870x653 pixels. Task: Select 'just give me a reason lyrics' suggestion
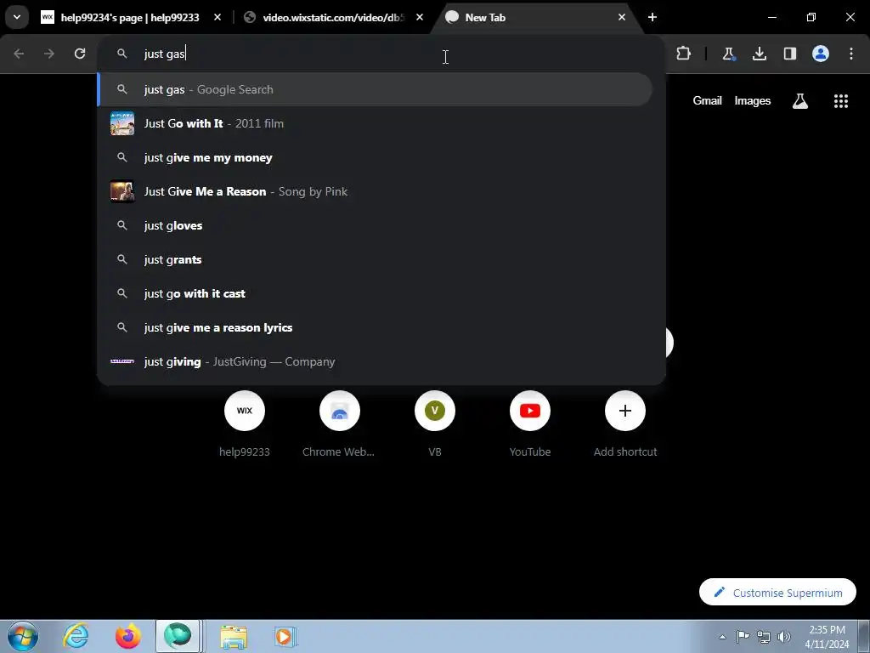click(x=375, y=327)
